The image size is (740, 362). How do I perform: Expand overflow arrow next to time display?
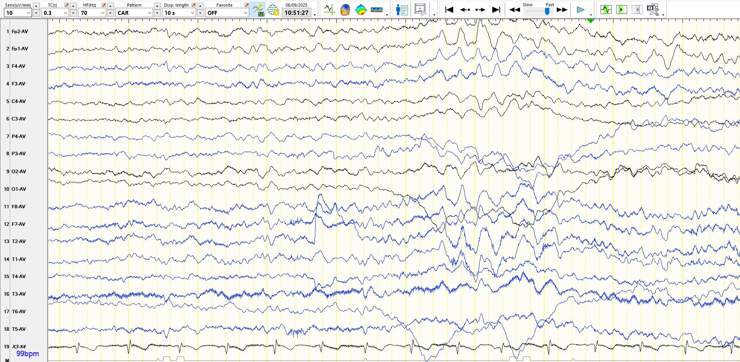coord(315,15)
